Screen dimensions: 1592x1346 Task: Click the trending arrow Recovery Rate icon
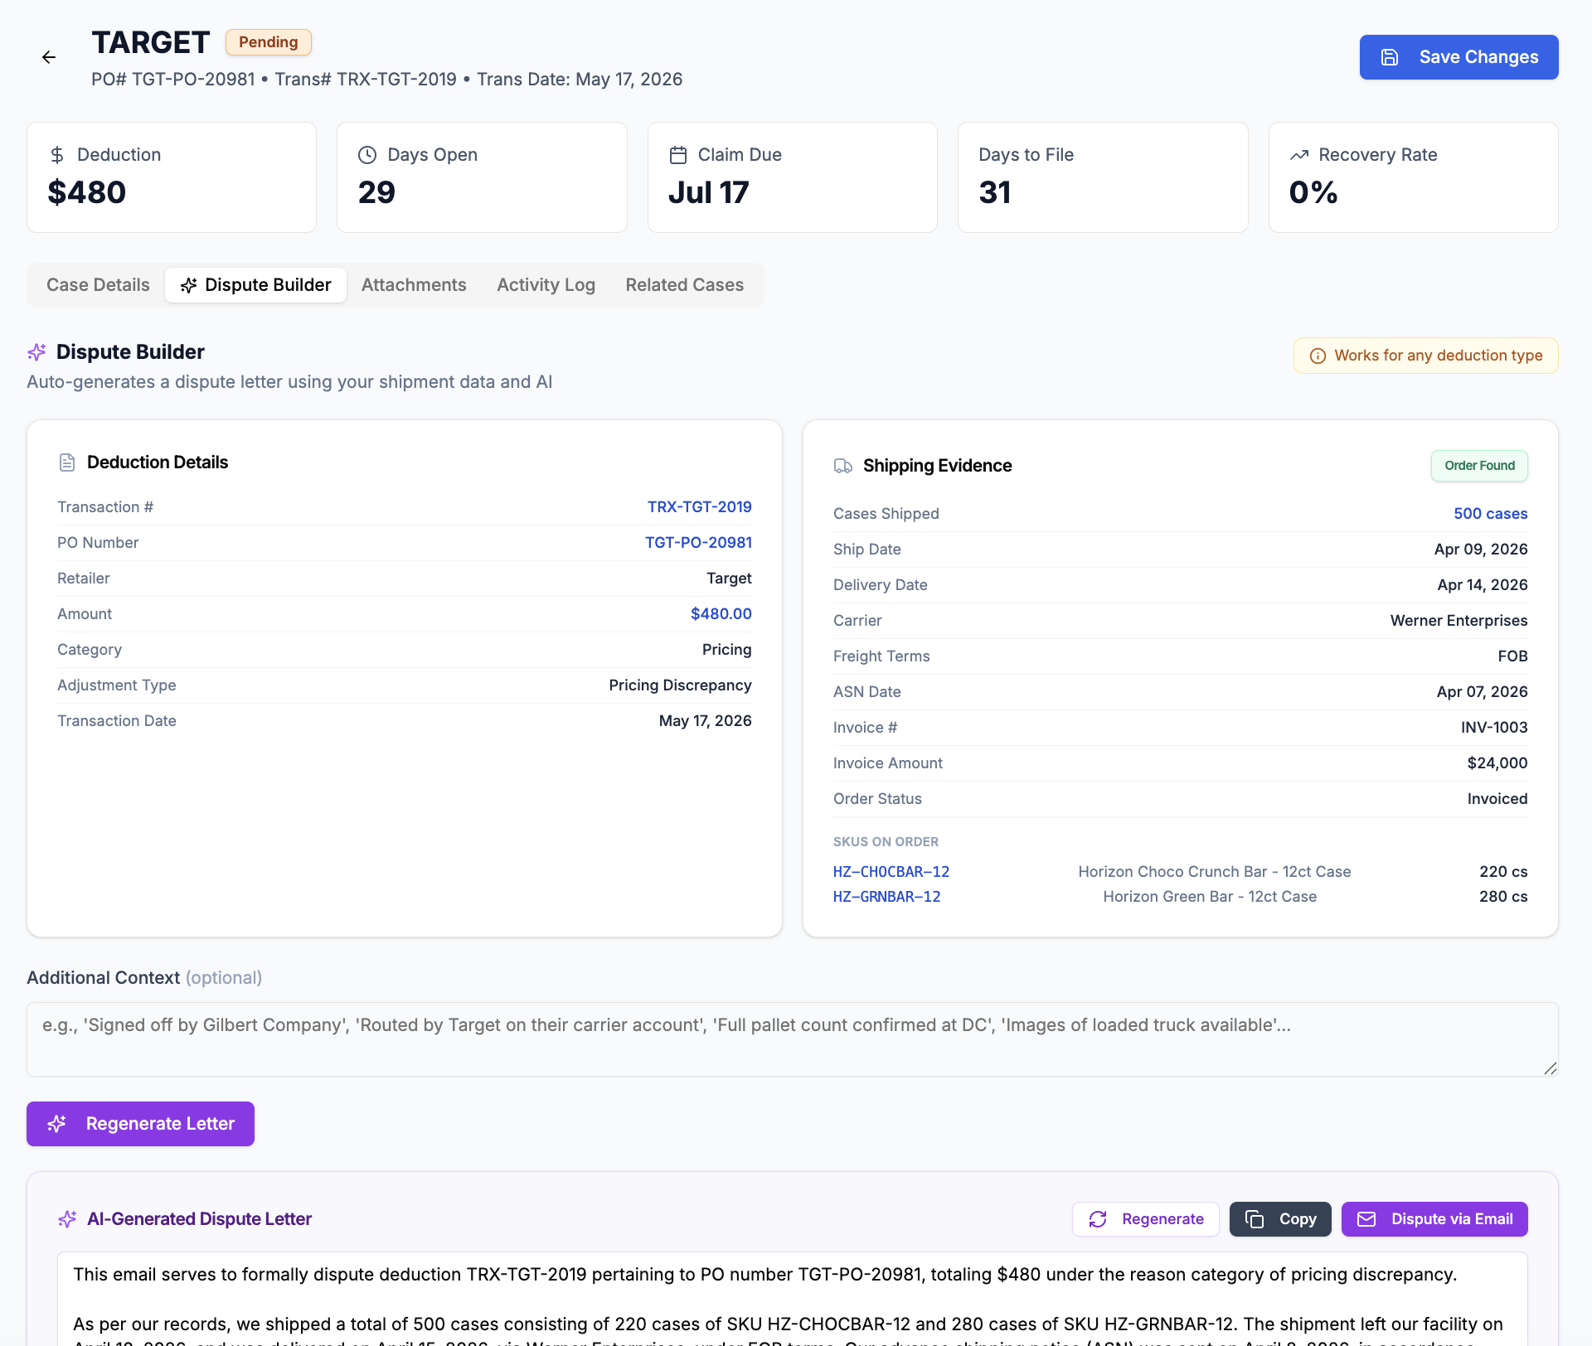click(x=1299, y=155)
